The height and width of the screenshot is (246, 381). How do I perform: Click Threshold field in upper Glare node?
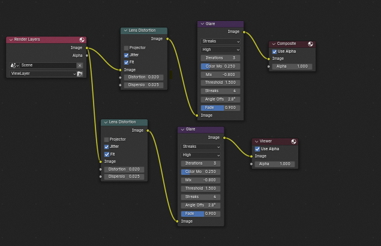(x=220, y=83)
